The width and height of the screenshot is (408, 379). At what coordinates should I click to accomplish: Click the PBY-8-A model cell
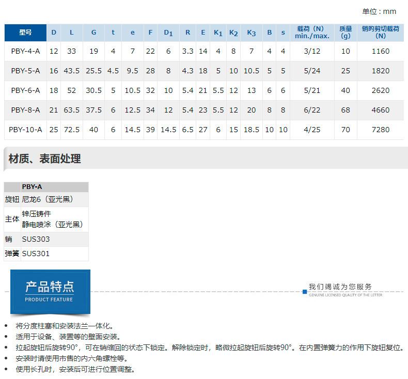tap(25, 110)
